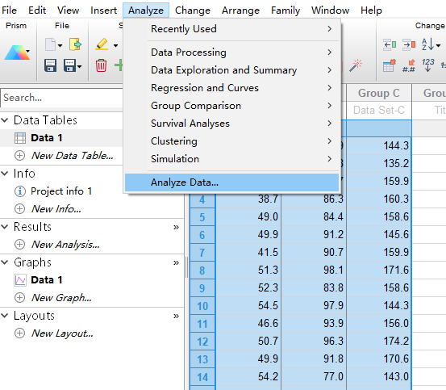446x390 pixels.
Task: Click New Analysis... link
Action: pos(65,245)
